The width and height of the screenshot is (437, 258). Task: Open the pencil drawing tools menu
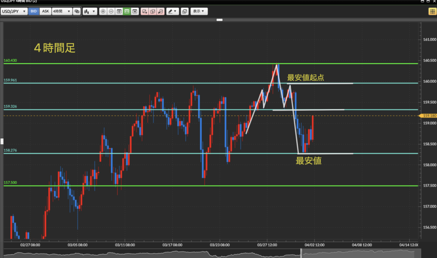tap(172, 11)
